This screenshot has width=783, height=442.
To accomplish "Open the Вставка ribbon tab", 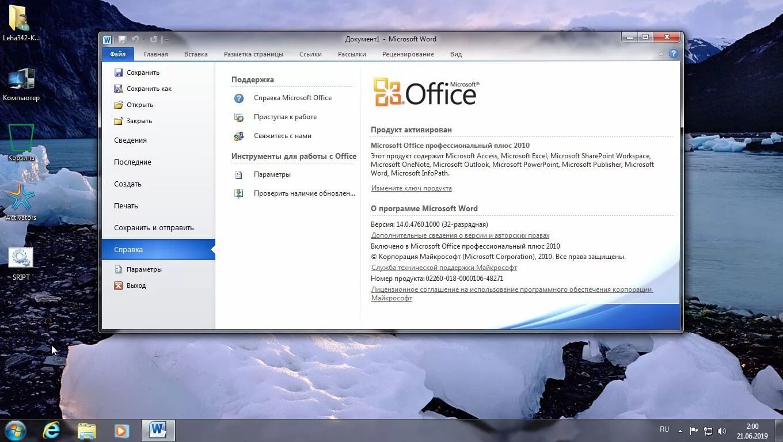I will click(x=196, y=54).
